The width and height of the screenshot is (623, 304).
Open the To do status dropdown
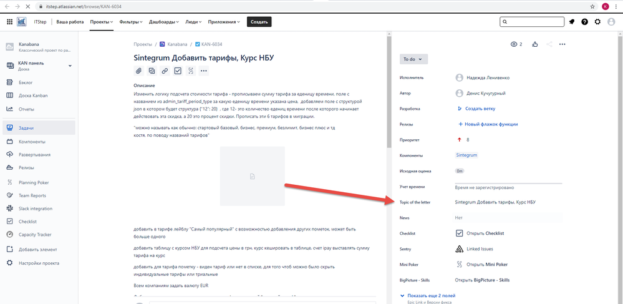pos(413,59)
